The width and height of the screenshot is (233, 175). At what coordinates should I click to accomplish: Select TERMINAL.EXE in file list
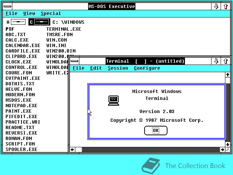click(x=64, y=29)
